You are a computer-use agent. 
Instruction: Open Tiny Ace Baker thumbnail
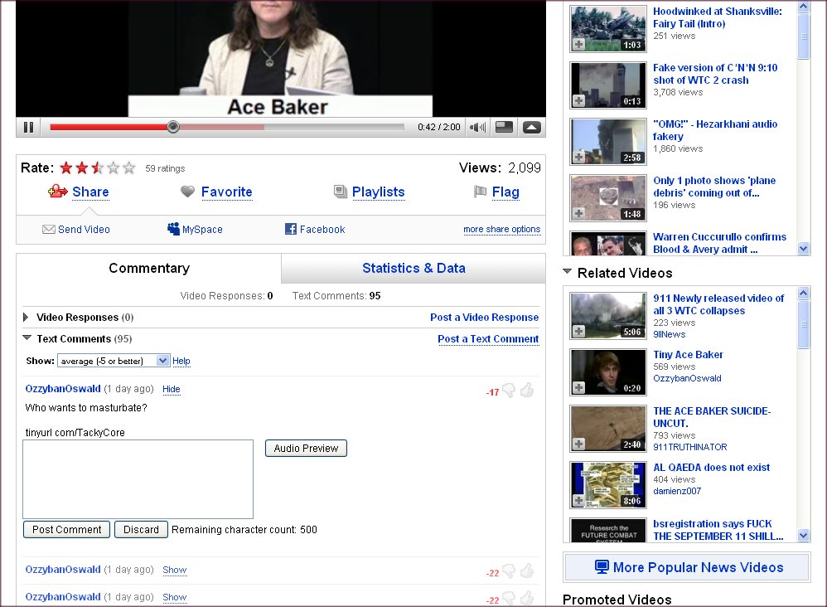click(x=608, y=372)
